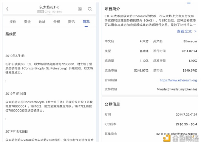Click the 总市值 label
201x144 pixels.
pos(158,70)
